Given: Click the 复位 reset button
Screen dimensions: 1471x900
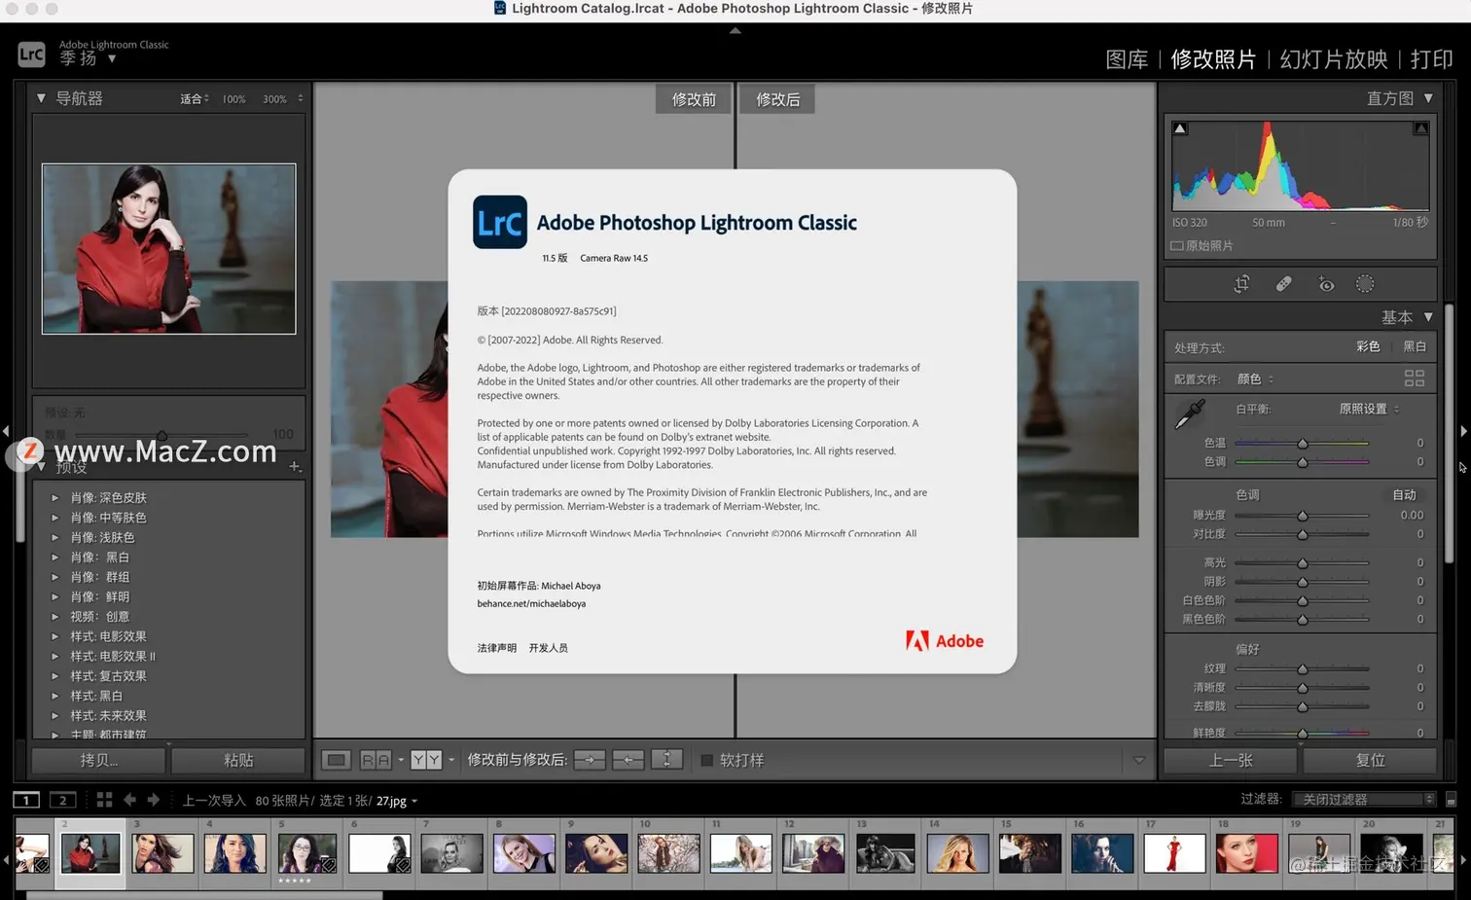Looking at the screenshot, I should coord(1370,760).
